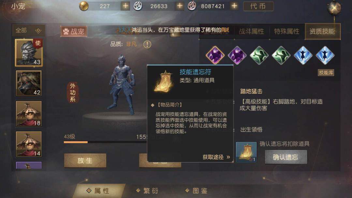352x198 pixels.
Task: Switch to 特殊属性 tab
Action: click(287, 31)
